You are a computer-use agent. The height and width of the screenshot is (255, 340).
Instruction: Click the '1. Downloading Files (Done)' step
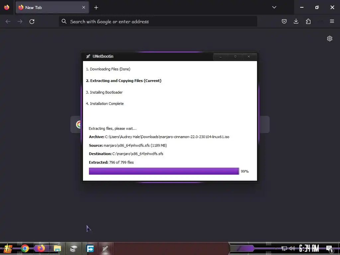[x=108, y=69]
